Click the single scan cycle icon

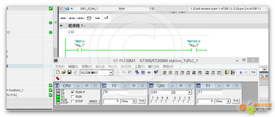227,72
